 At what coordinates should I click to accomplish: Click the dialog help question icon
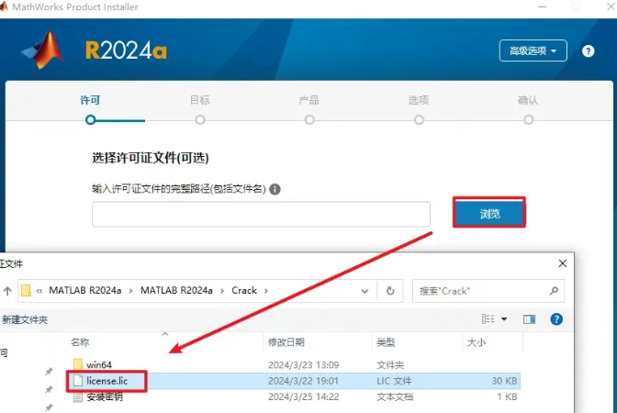click(556, 319)
